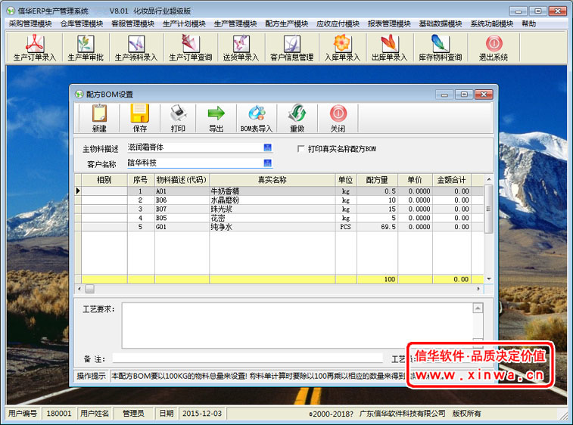Open 系统功能模块 menu
The image size is (573, 425).
[492, 23]
